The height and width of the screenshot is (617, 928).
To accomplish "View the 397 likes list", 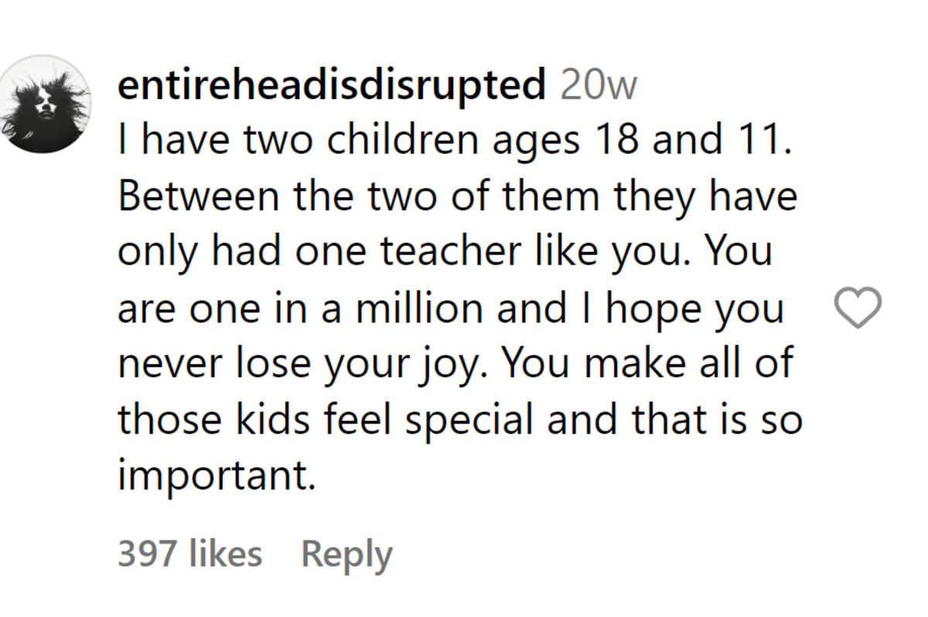I will tap(189, 554).
